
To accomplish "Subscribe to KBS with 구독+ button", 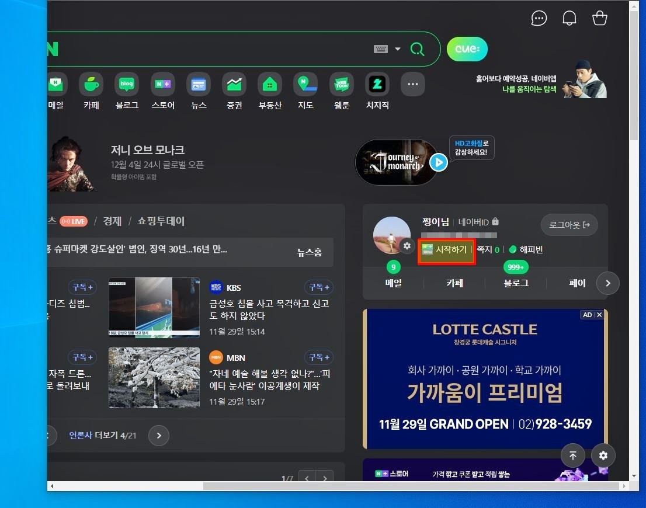I will [x=319, y=287].
